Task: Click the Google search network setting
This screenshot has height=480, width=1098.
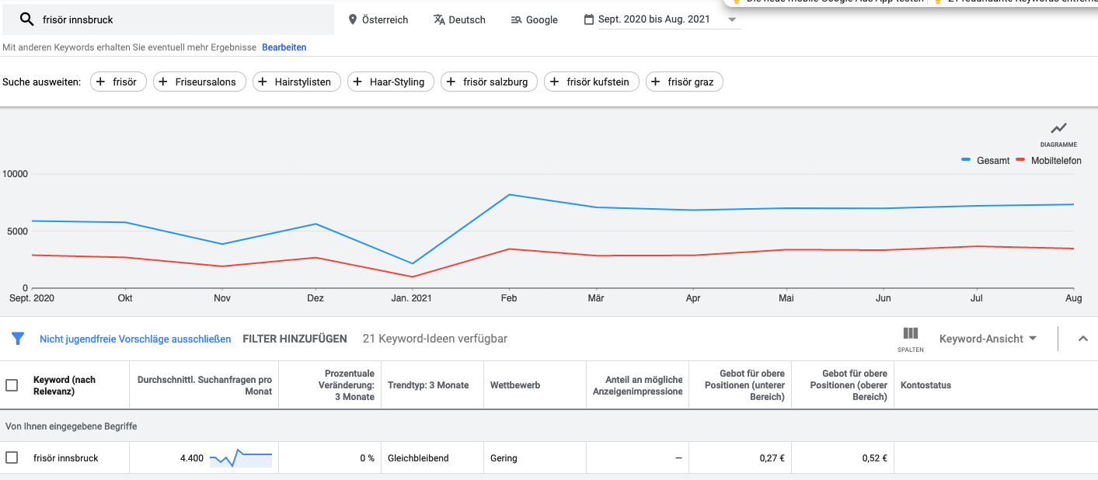Action: point(535,19)
